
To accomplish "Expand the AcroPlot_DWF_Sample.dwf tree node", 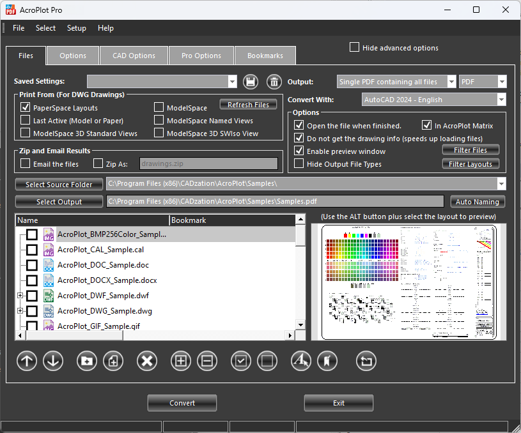I will tap(20, 295).
